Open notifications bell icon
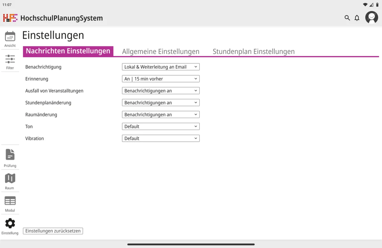This screenshot has width=382, height=248. click(357, 18)
